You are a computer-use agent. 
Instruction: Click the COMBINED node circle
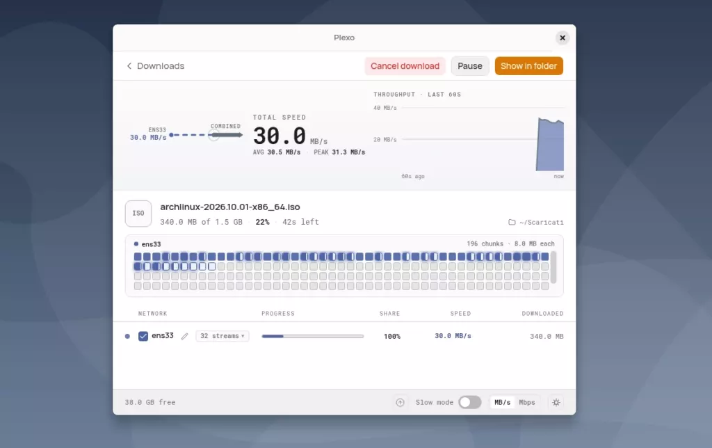pos(214,135)
